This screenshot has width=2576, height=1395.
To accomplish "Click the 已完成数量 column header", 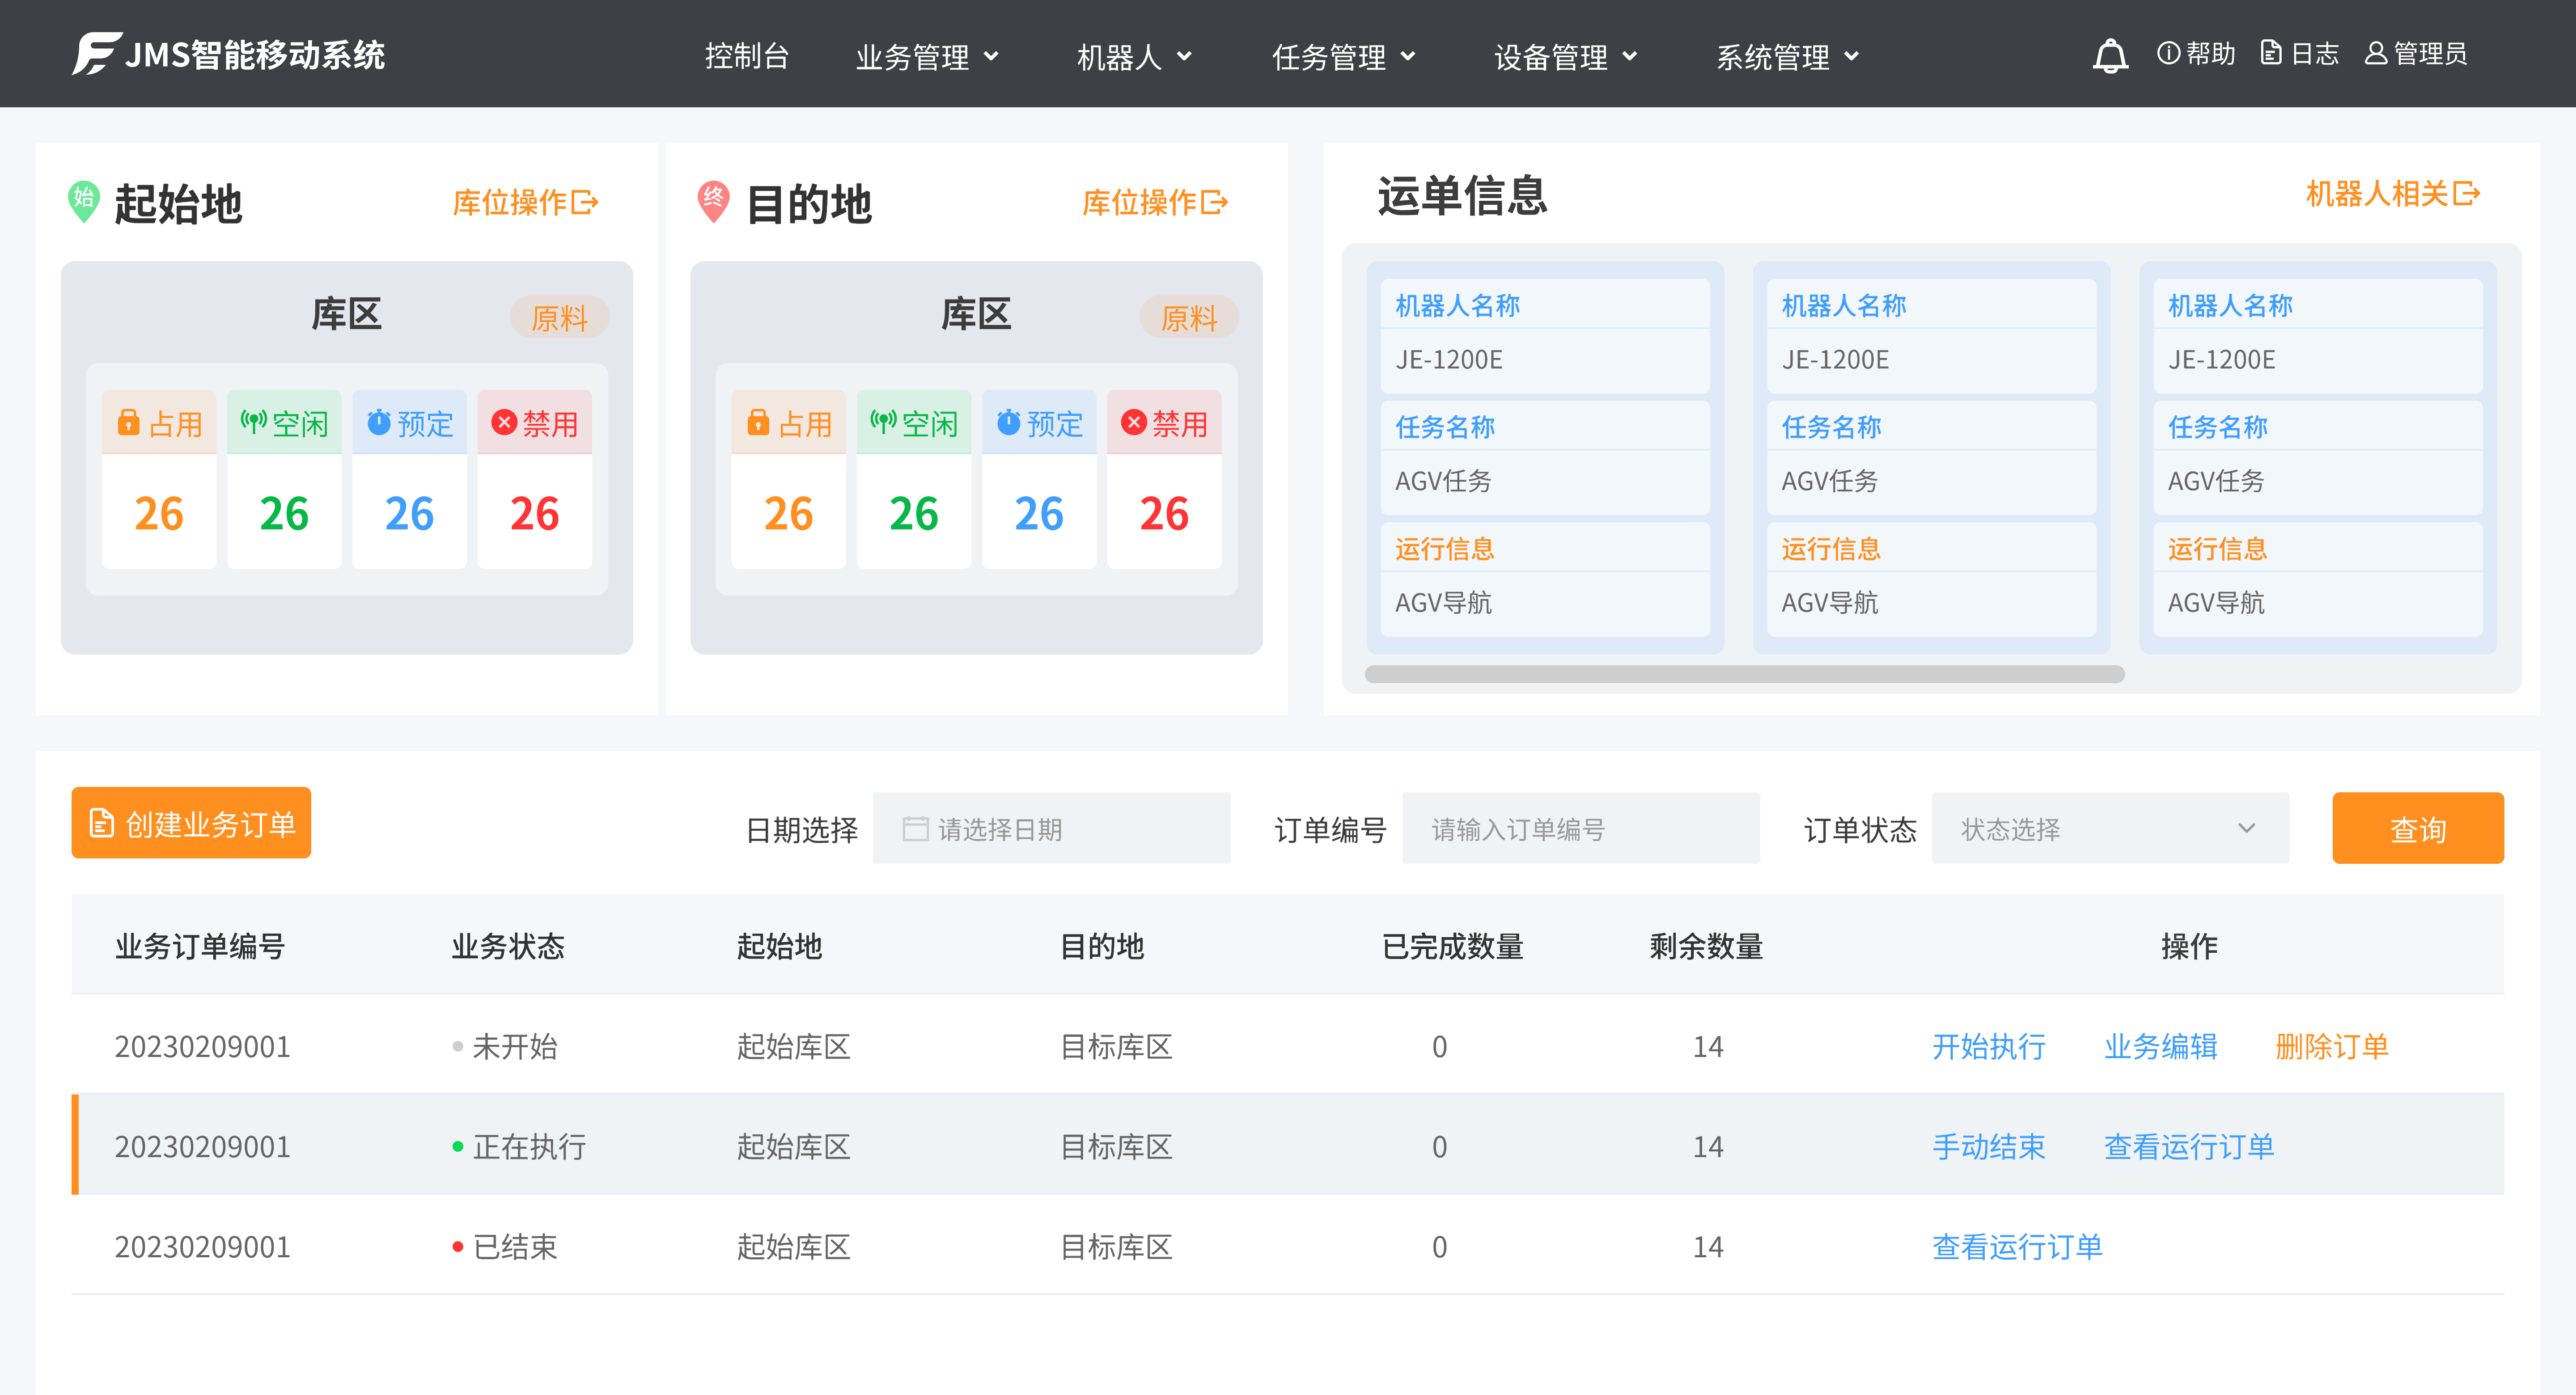I will pos(1452,945).
